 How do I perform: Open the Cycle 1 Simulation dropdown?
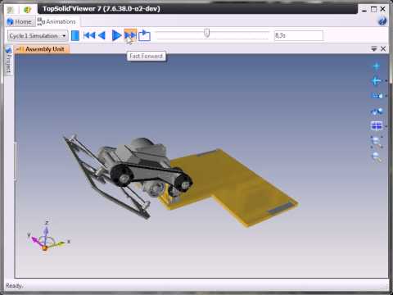pos(38,36)
